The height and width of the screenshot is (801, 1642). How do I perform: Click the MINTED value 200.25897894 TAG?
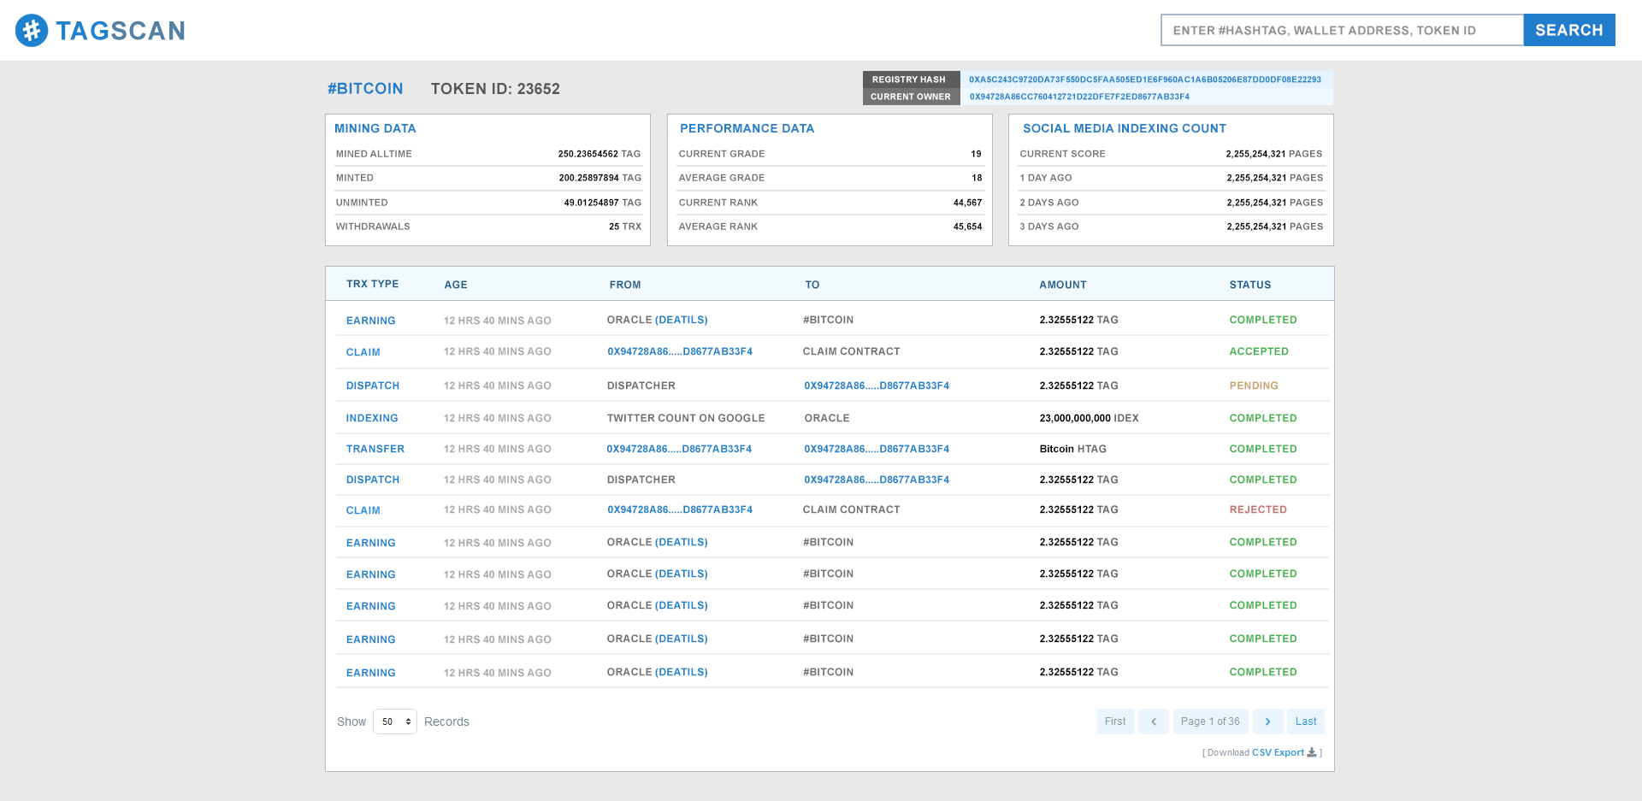point(600,178)
